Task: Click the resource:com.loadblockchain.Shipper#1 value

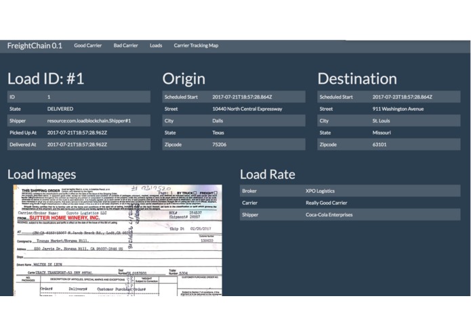Action: 89,121
